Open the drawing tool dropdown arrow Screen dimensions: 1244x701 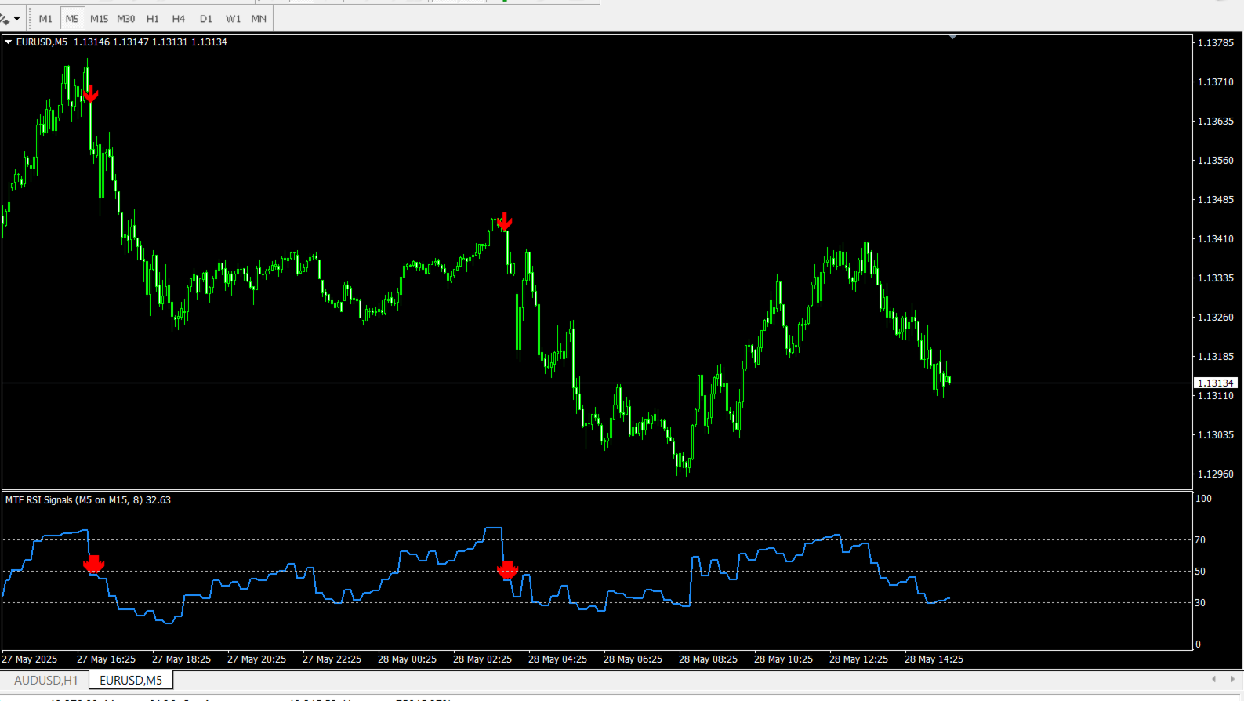click(x=16, y=19)
